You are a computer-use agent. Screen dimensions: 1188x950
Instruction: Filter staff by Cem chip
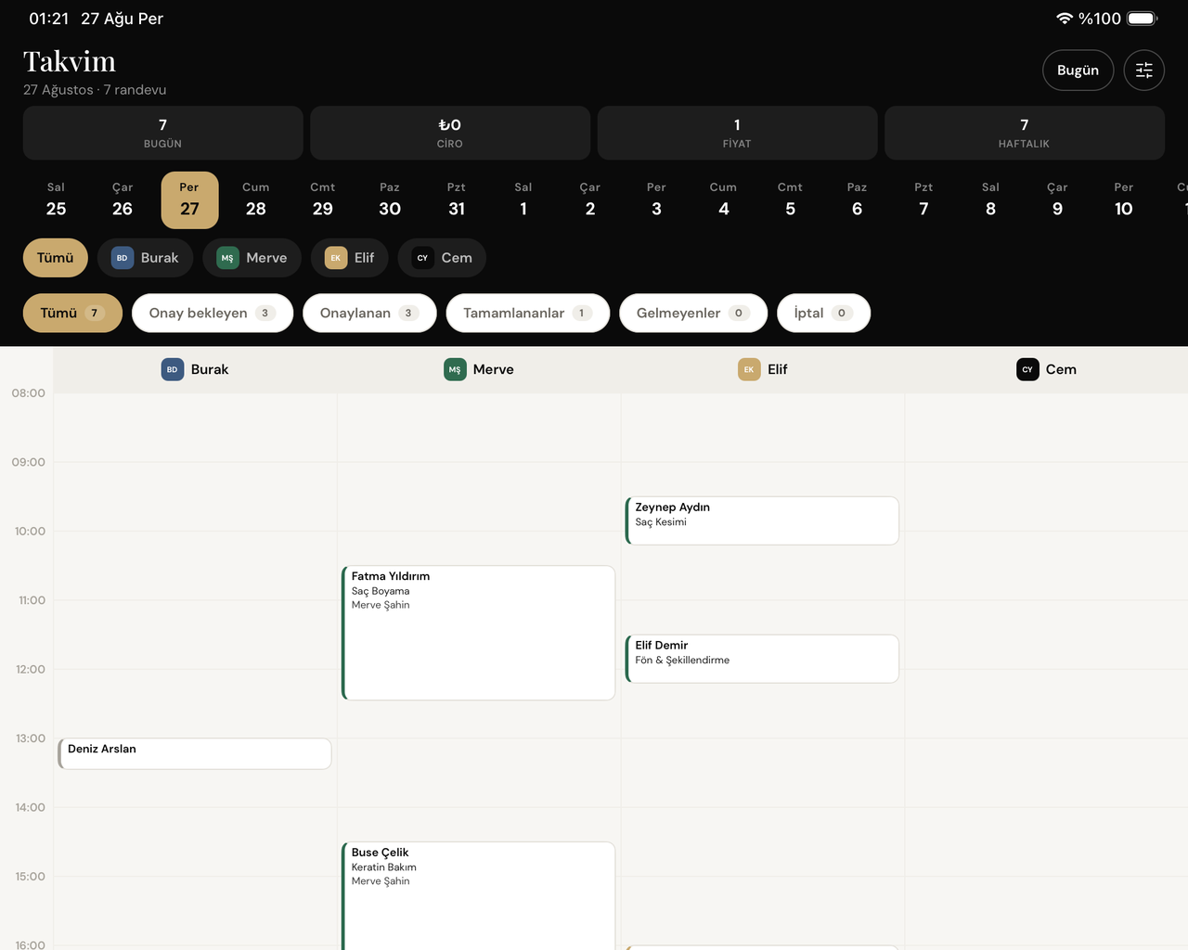click(443, 258)
